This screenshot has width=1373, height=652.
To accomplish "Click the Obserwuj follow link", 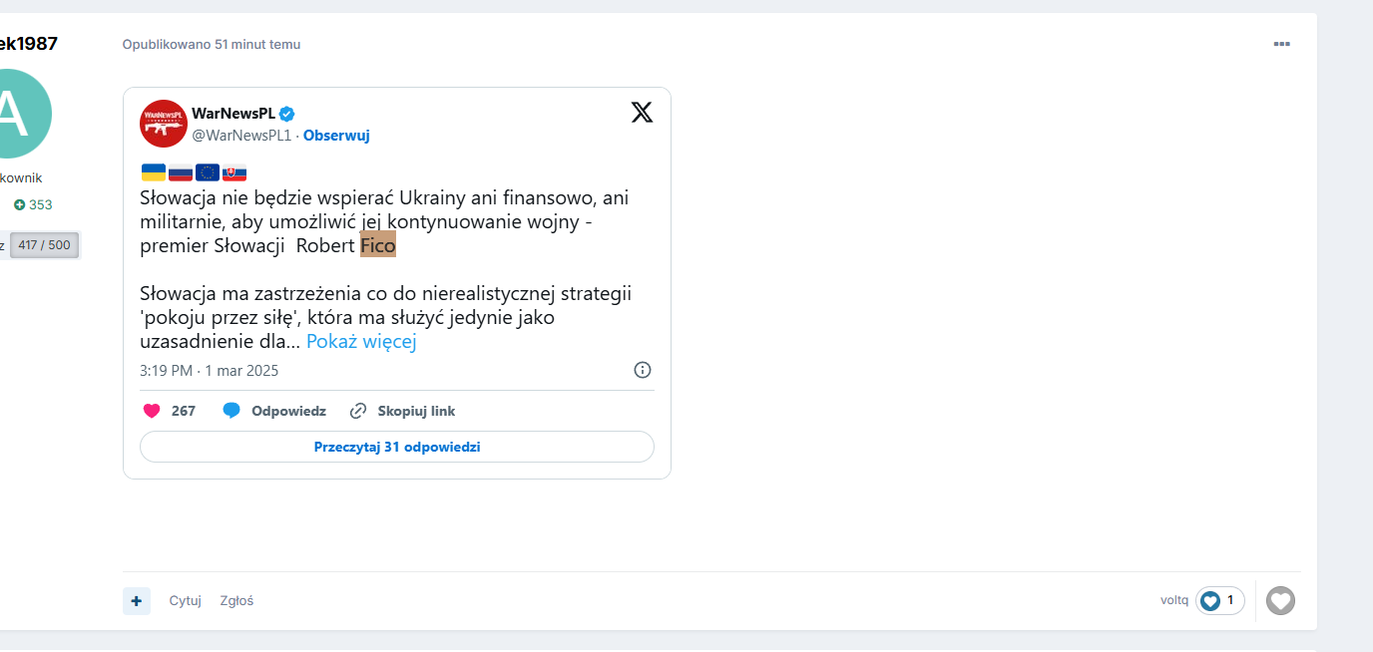I will [x=336, y=136].
